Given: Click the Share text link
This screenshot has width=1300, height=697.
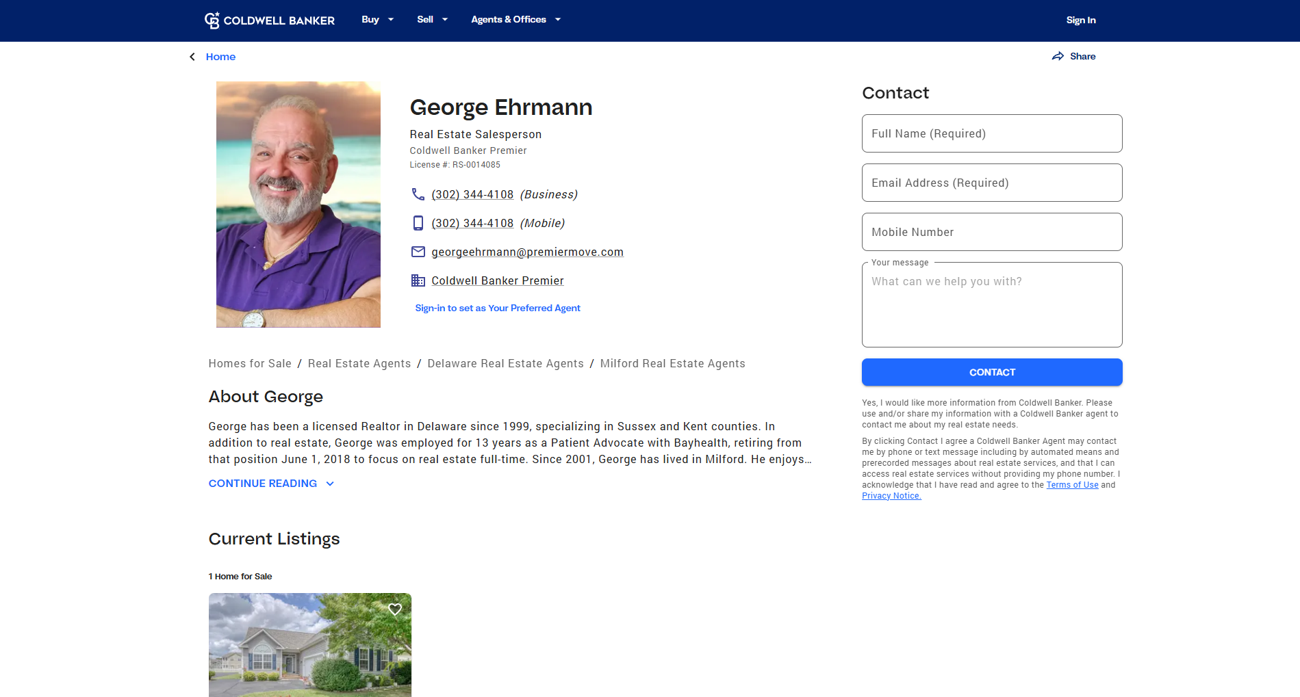Looking at the screenshot, I should pyautogui.click(x=1082, y=56).
